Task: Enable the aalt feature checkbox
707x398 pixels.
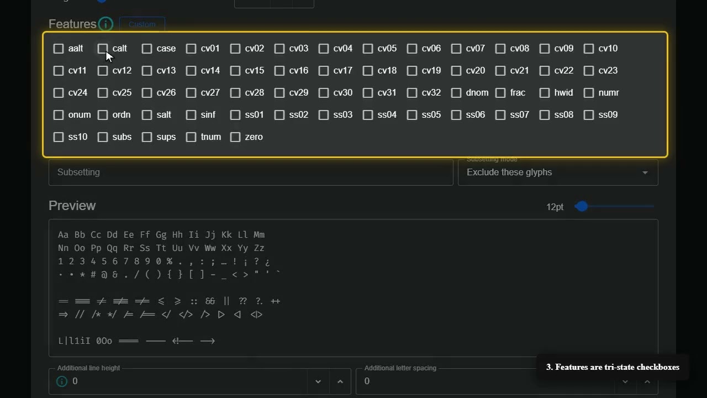Action: click(x=59, y=49)
